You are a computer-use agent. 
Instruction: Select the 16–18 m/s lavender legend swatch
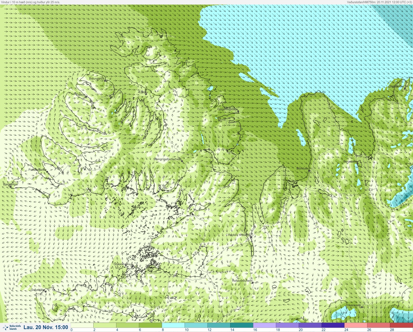click(x=265, y=325)
